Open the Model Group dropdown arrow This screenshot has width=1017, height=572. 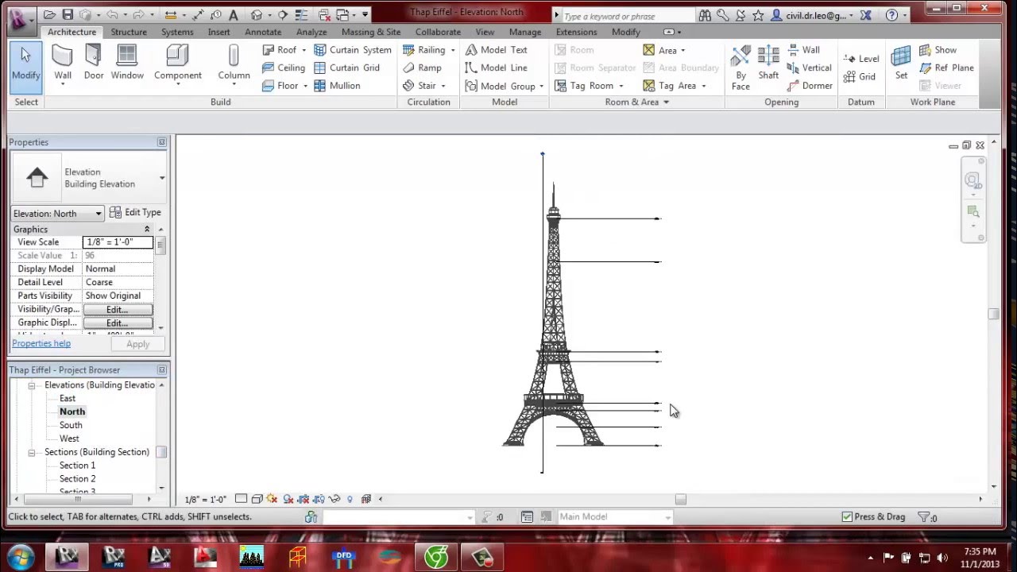[541, 86]
